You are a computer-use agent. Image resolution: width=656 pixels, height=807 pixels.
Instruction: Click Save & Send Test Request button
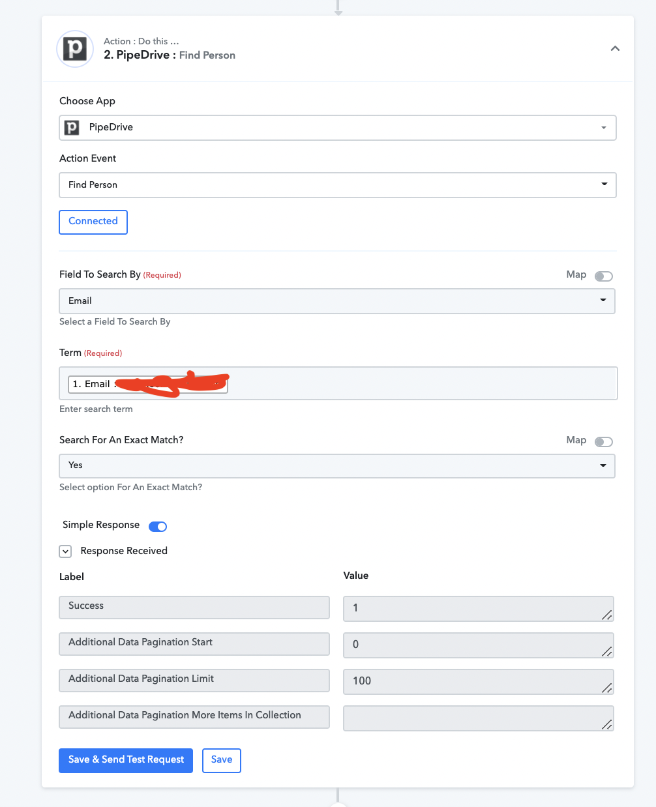(x=126, y=760)
